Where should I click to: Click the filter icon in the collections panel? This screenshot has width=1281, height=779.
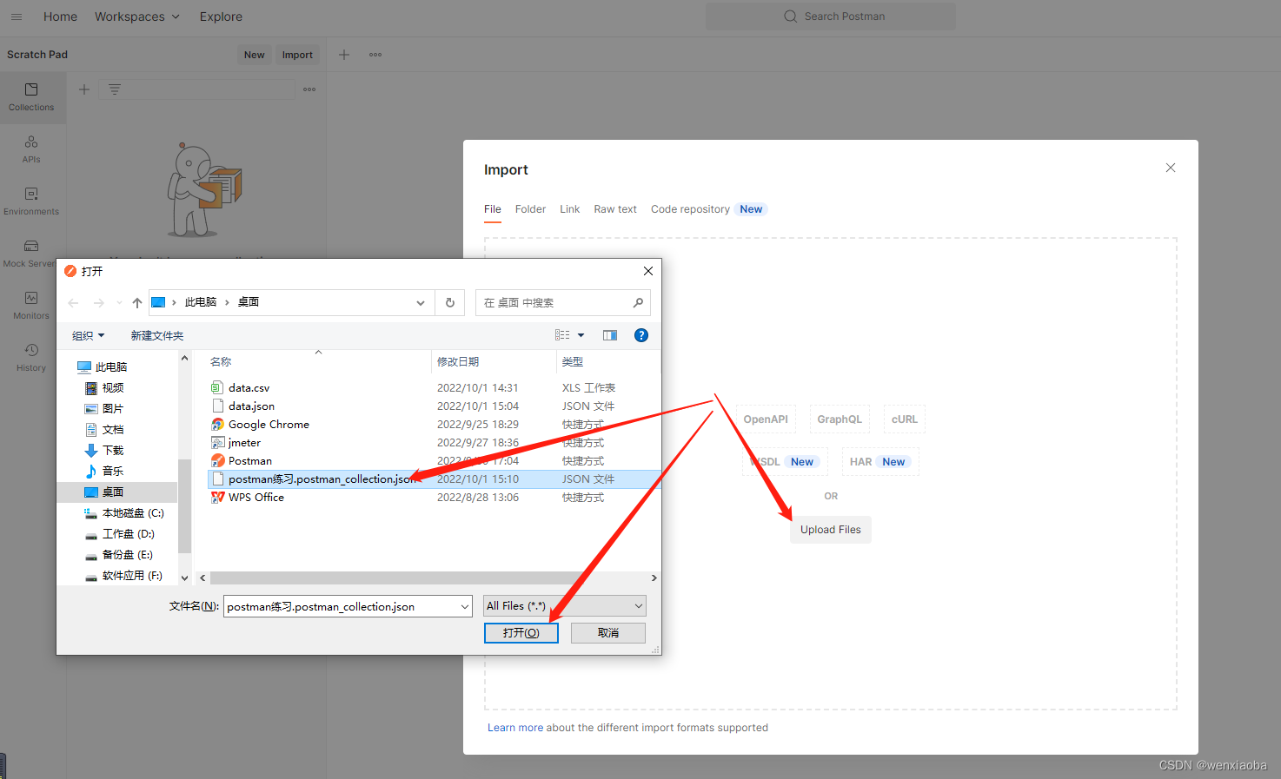point(115,89)
